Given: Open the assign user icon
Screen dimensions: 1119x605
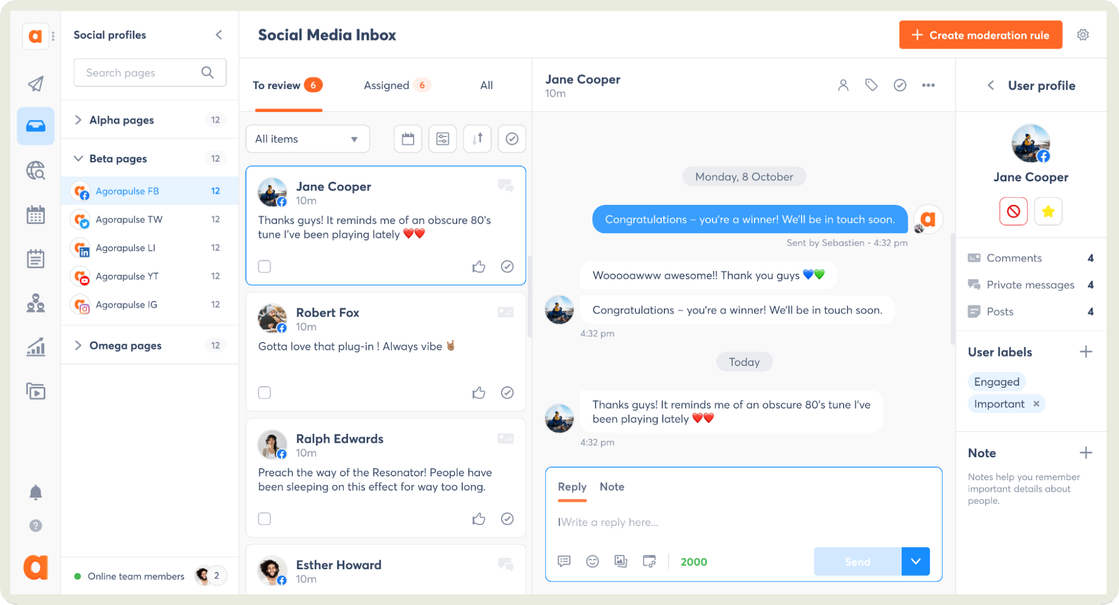Looking at the screenshot, I should [x=843, y=85].
